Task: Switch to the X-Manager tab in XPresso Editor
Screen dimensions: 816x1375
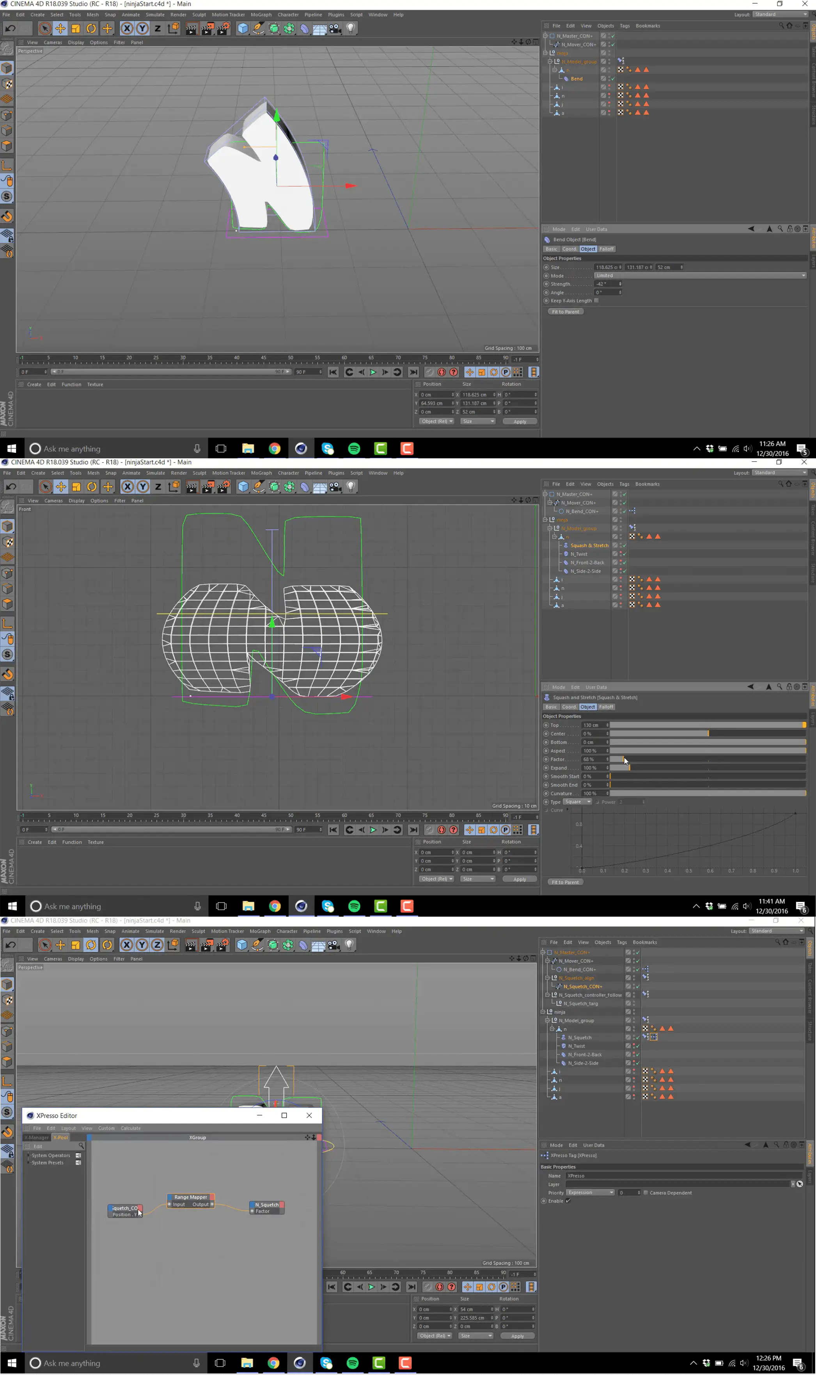Action: coord(37,1137)
